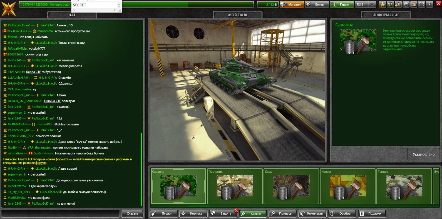
Task: Click username mmmdima in chat
Action: (45, 31)
